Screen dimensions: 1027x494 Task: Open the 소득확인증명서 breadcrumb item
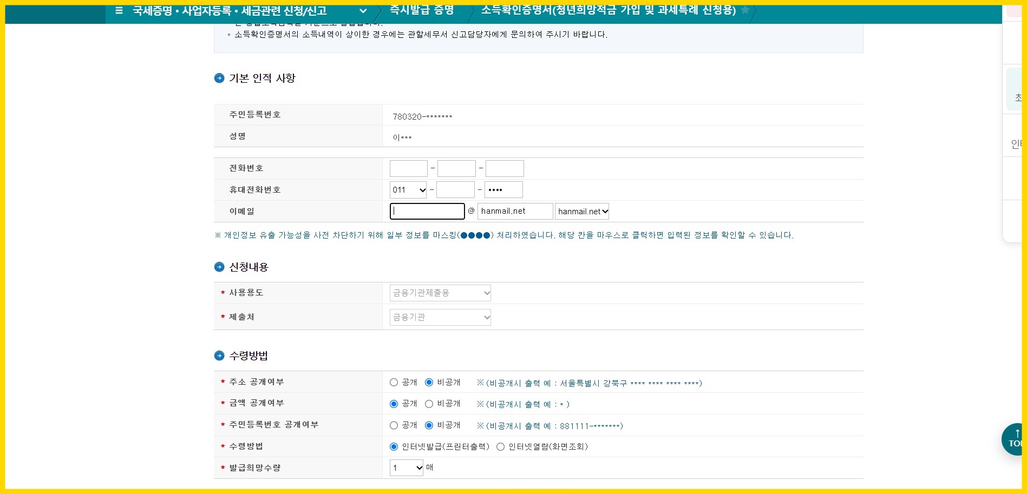(x=609, y=10)
